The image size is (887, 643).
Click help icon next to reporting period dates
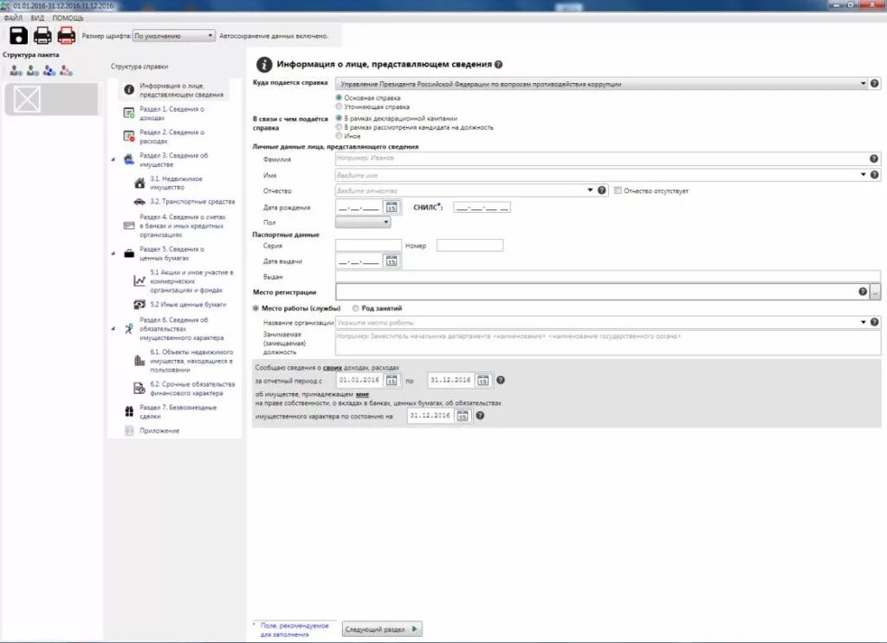point(501,380)
